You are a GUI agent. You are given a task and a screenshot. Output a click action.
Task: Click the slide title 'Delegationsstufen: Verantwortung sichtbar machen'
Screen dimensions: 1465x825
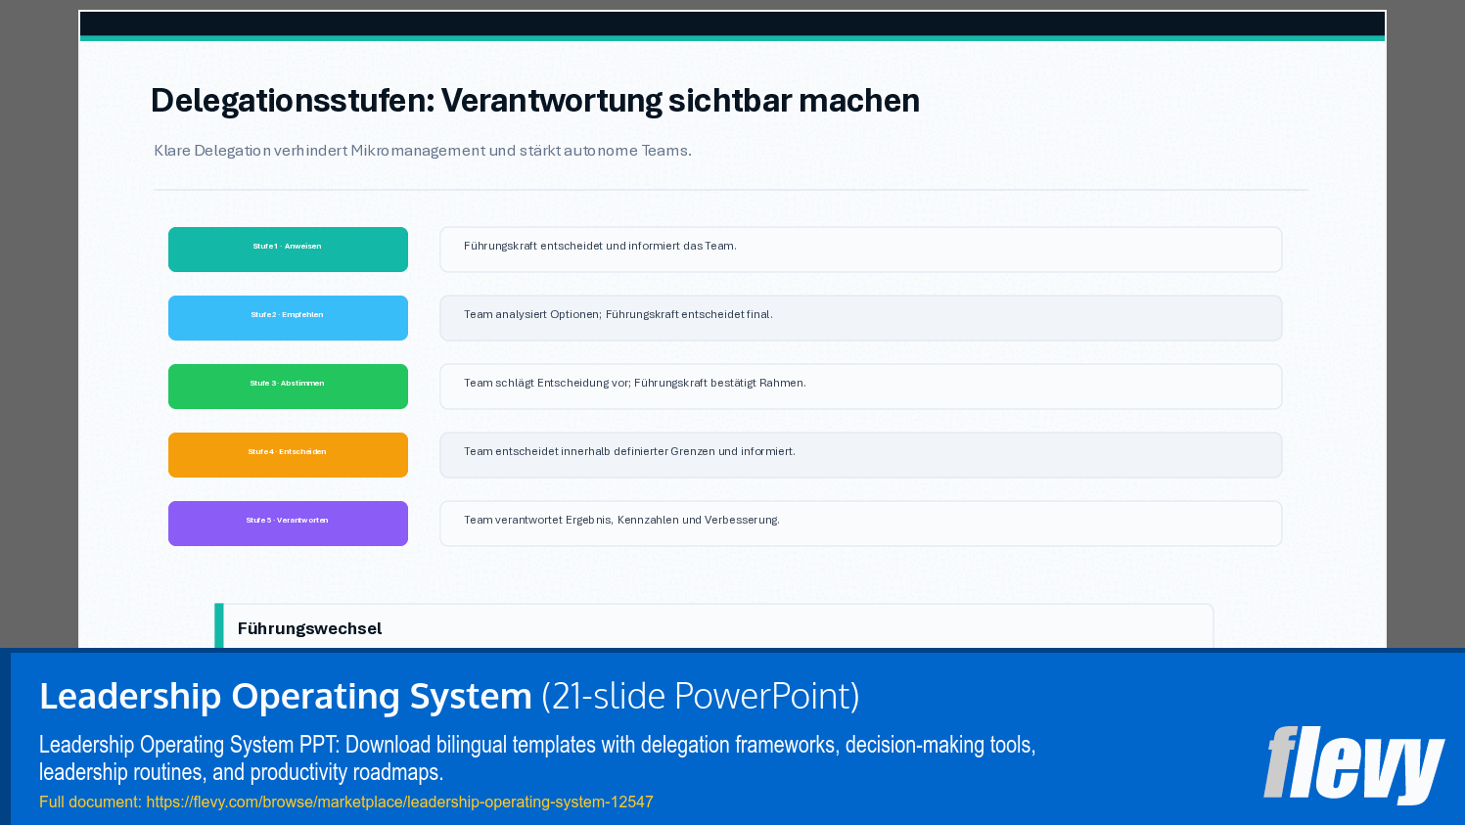click(x=535, y=101)
